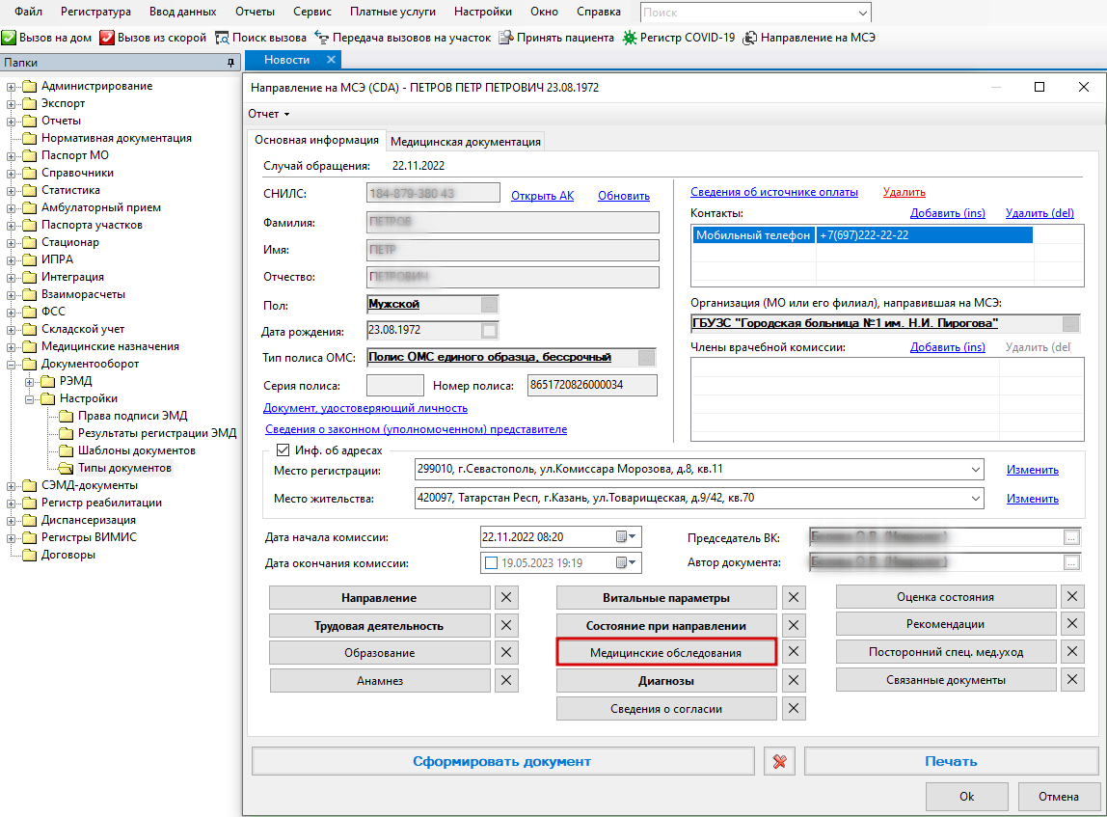The height and width of the screenshot is (817, 1107).
Task: Open the Платные услуги menu
Action: (x=392, y=12)
